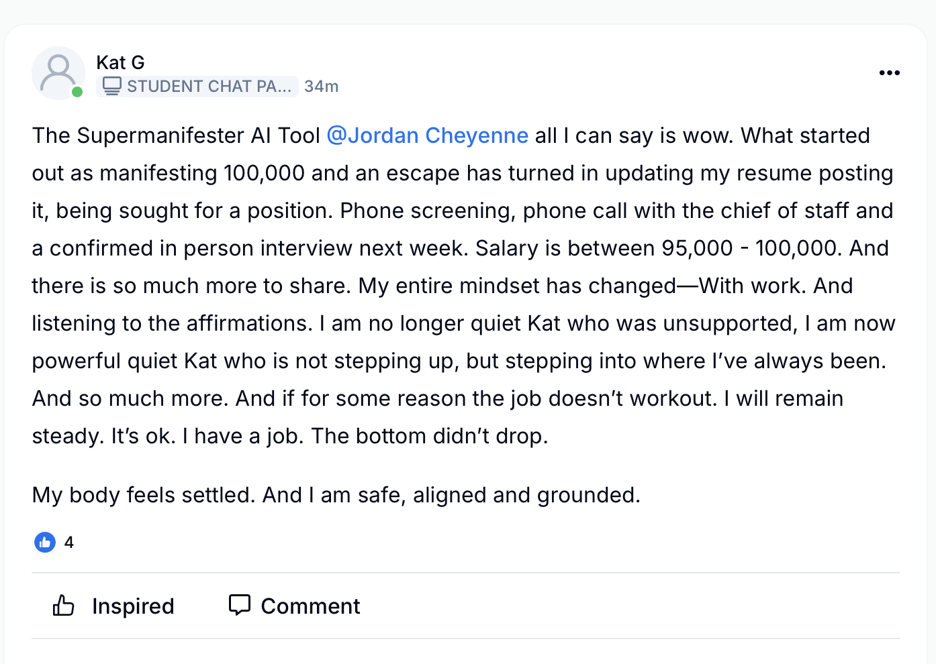Open the Kat G author name
936x664 pixels.
(120, 62)
